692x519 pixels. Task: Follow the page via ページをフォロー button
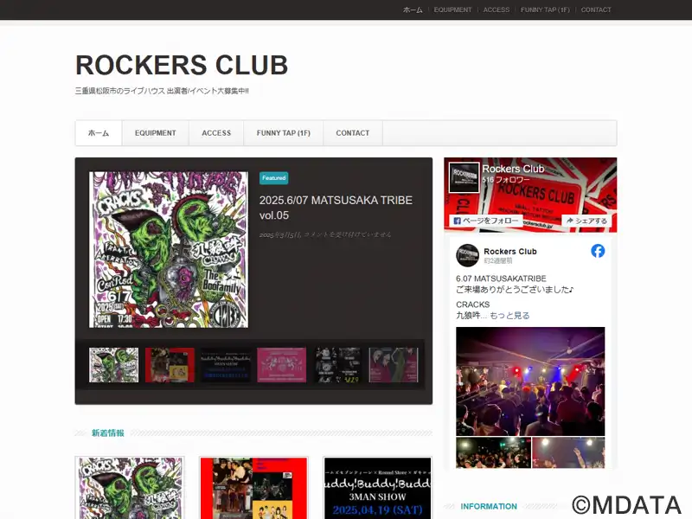click(485, 221)
